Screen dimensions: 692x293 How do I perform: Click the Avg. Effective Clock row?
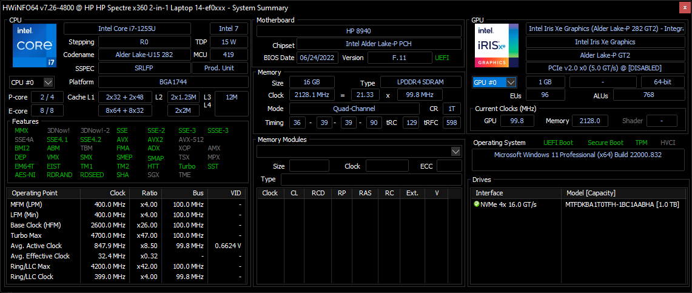click(x=126, y=256)
